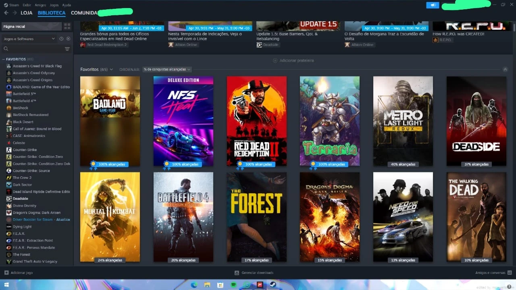Screen dimensions: 516x290
Task: Click the plus icon for Adicionar prateleira
Action: point(275,60)
